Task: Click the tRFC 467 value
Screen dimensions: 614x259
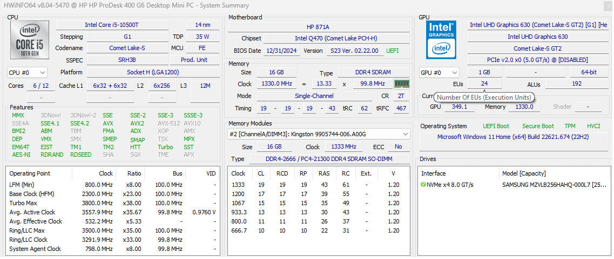Action: pyautogui.click(x=401, y=108)
